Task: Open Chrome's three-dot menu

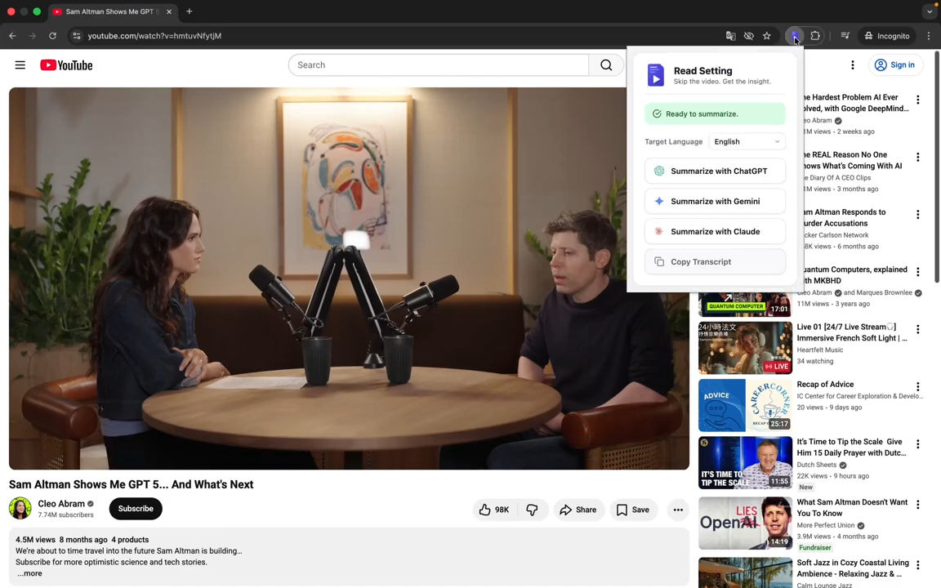Action: 929,36
